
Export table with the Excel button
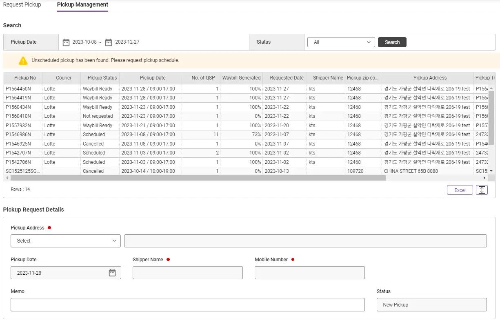(460, 190)
